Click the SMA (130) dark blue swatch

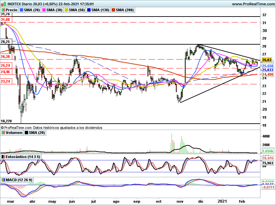click(89, 10)
